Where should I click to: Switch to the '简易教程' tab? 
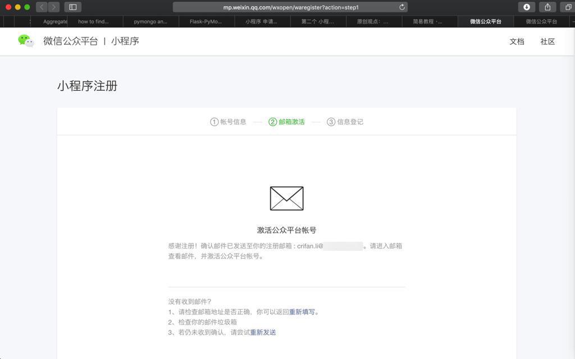pos(430,22)
